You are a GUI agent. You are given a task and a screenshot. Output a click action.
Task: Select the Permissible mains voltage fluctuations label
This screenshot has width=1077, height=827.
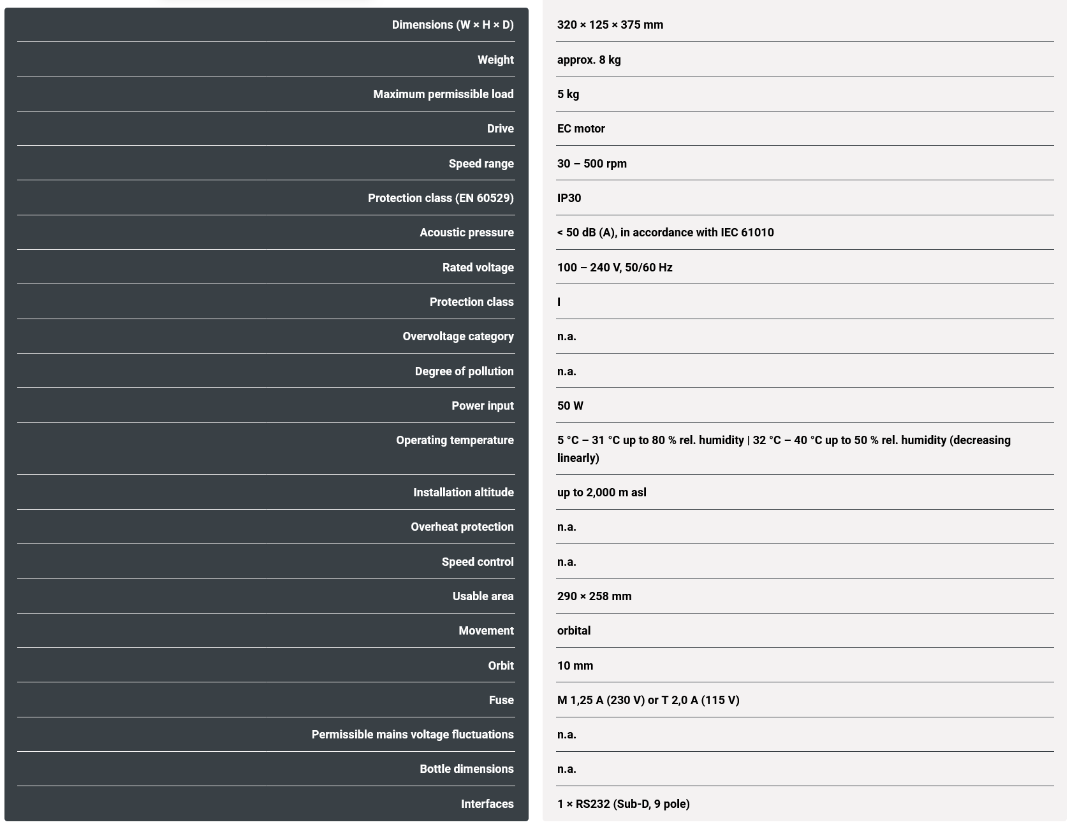point(413,735)
